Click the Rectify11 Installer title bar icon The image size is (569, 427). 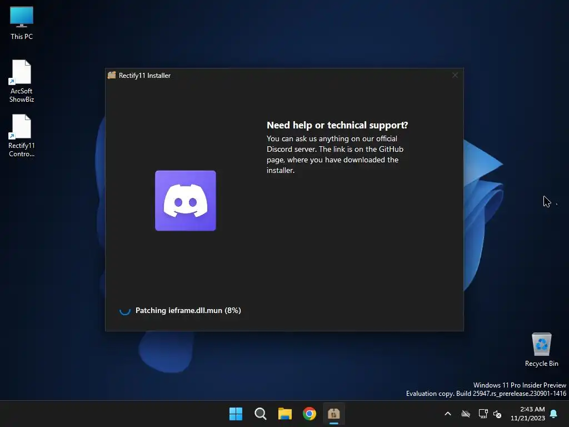coord(112,75)
